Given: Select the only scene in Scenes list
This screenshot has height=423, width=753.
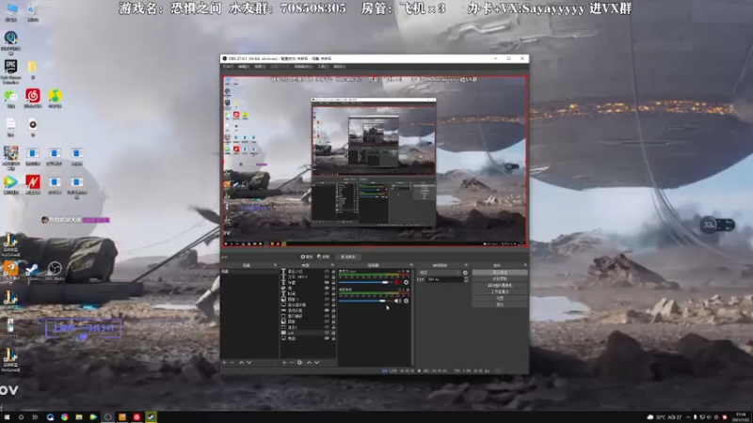Looking at the screenshot, I should click(249, 272).
